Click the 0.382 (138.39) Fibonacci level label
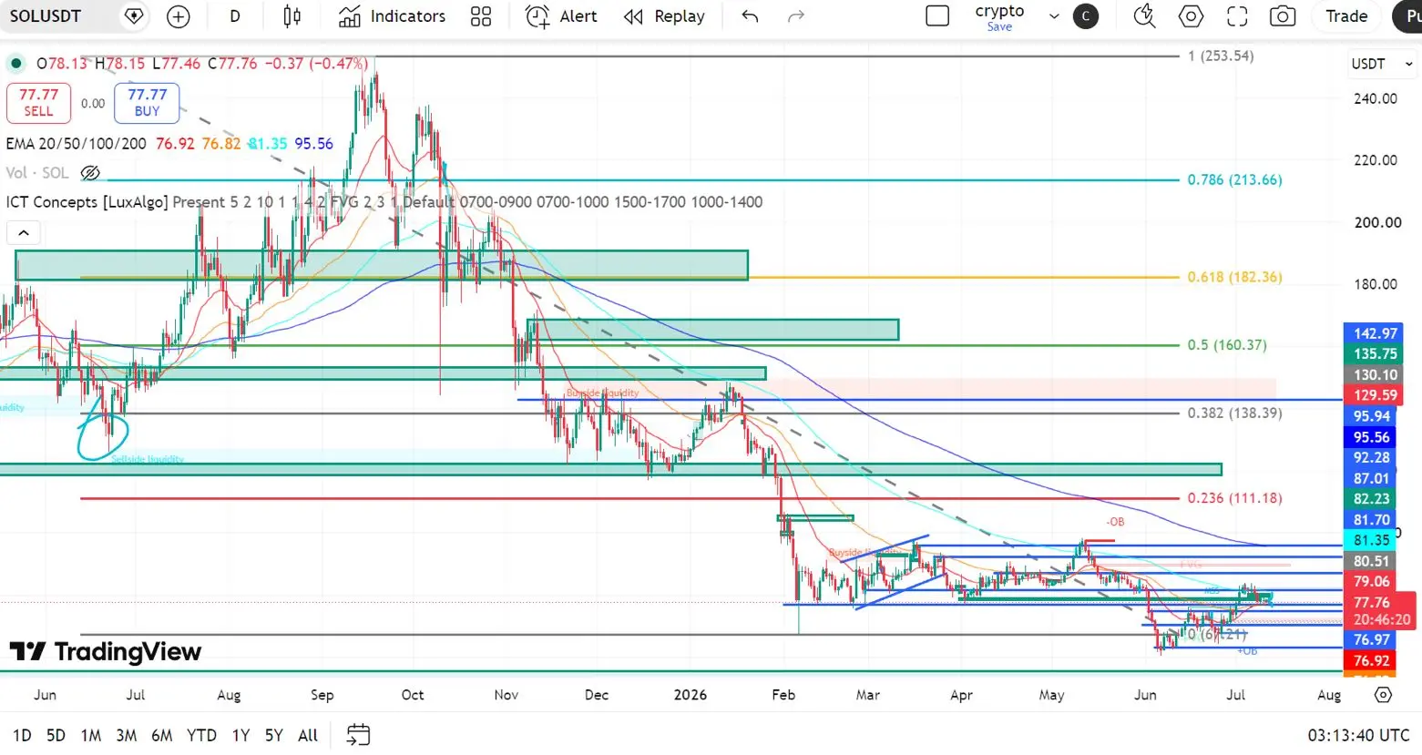 click(x=1234, y=413)
